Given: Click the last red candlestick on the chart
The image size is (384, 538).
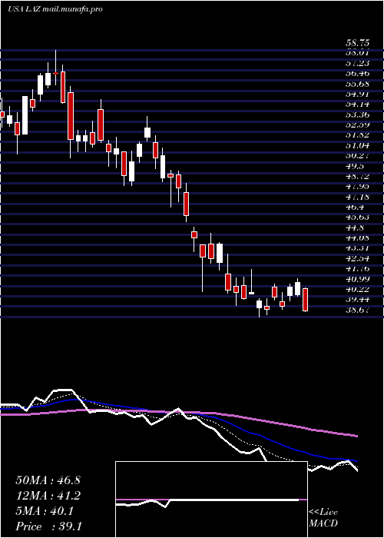Looking at the screenshot, I should pyautogui.click(x=305, y=300).
